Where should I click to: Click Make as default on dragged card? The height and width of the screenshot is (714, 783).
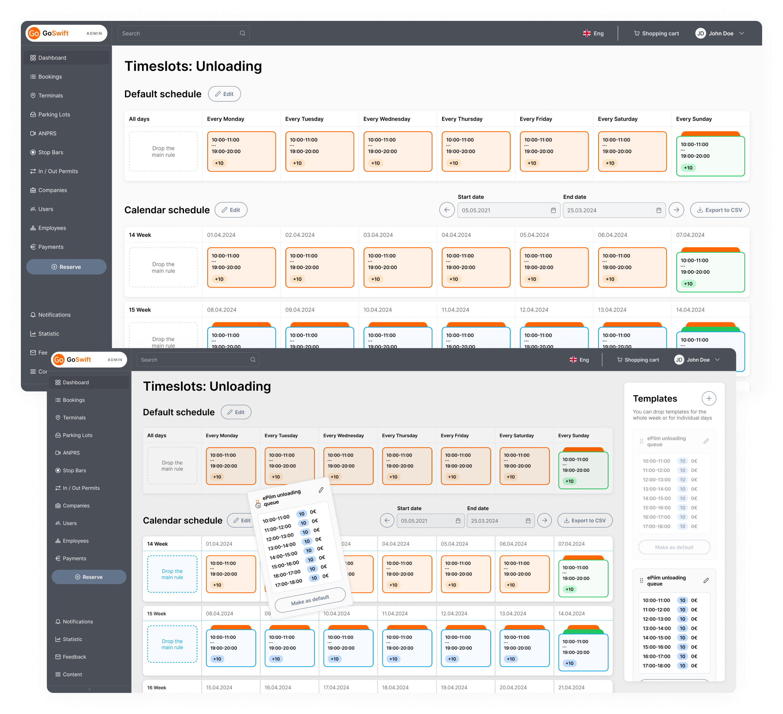(310, 600)
